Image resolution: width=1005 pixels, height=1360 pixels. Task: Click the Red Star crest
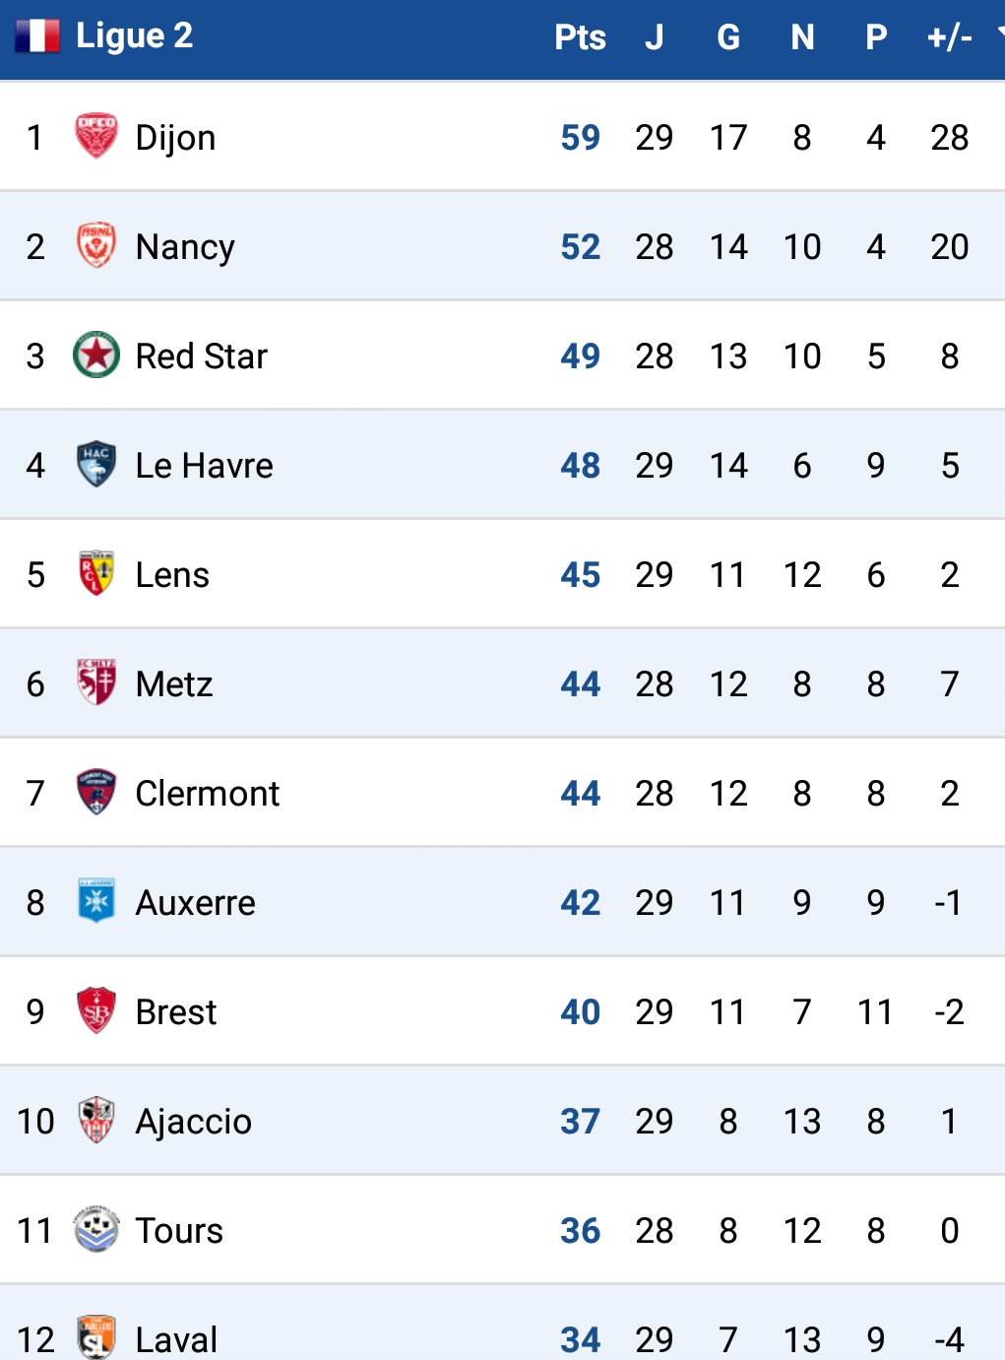(x=96, y=355)
